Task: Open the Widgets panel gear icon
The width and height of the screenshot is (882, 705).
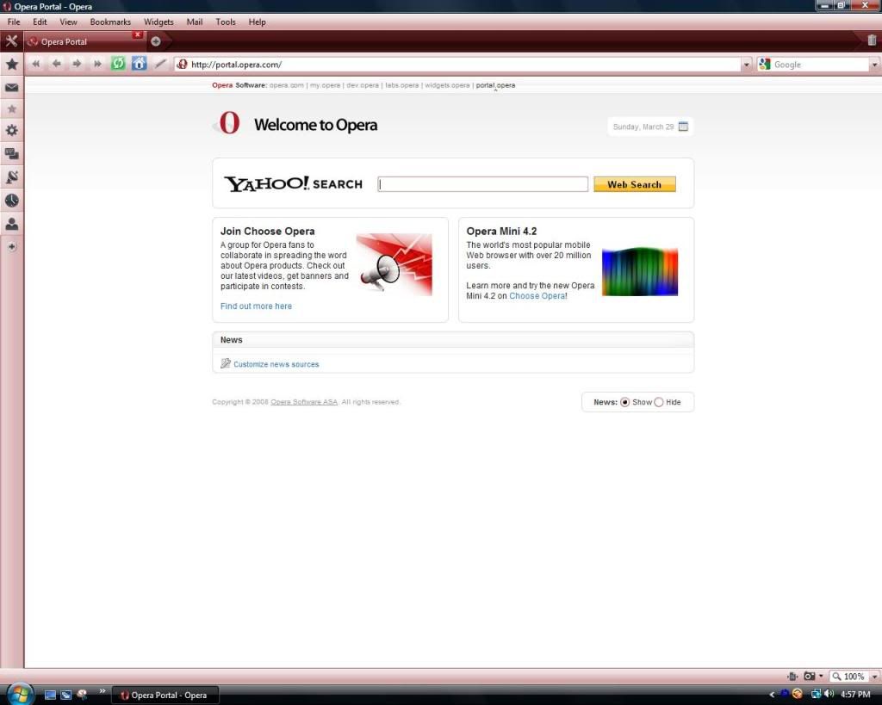Action: pyautogui.click(x=11, y=131)
